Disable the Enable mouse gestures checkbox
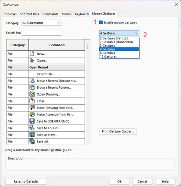 click(101, 23)
